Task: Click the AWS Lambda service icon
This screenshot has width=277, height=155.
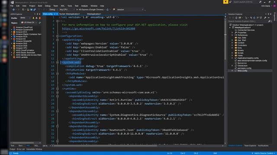Action: pos(14,57)
